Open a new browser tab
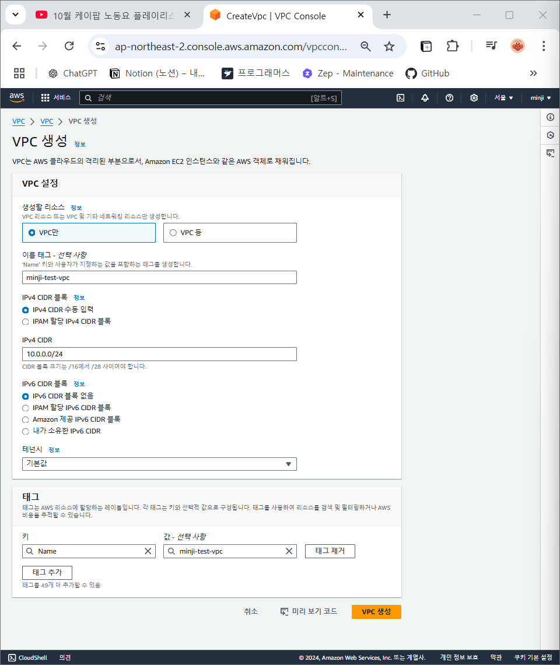 click(x=387, y=15)
